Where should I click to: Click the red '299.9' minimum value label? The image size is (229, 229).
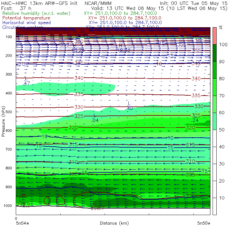pos(24,205)
